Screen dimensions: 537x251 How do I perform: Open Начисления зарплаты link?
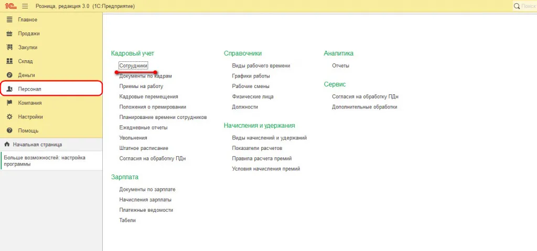point(145,200)
